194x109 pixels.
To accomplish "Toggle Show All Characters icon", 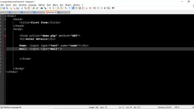I will 69,8.
